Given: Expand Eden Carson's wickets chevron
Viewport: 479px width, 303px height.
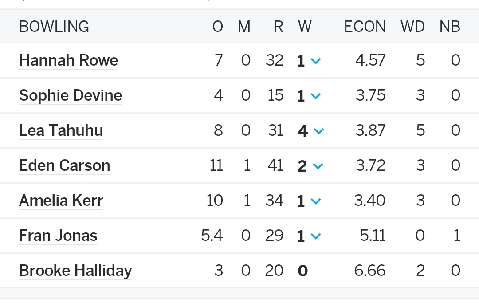Looking at the screenshot, I should (x=318, y=166).
